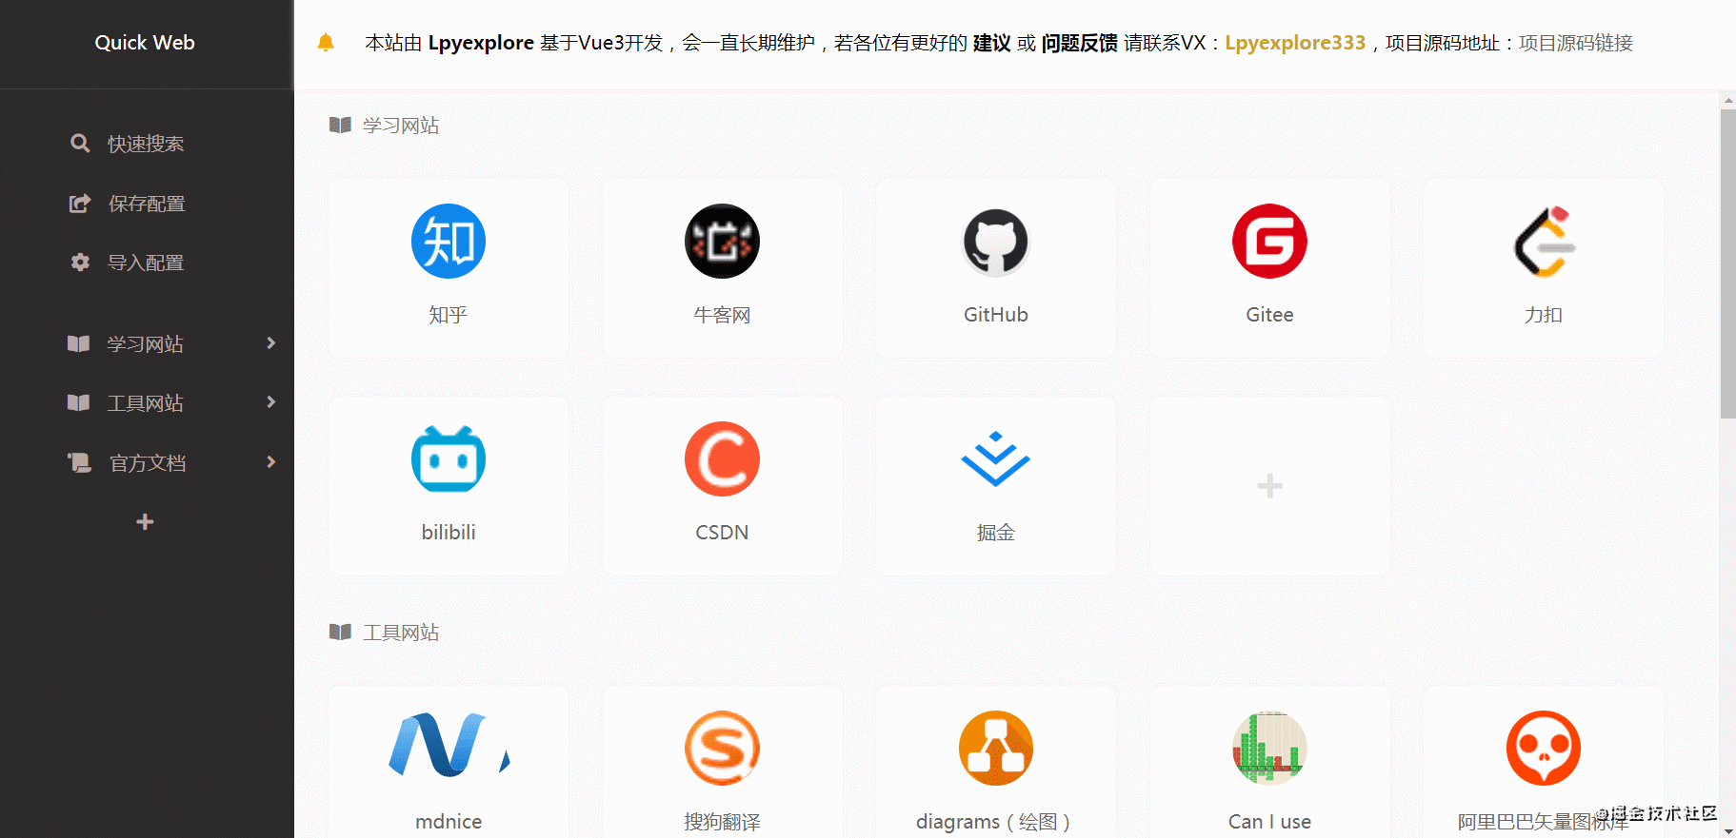The width and height of the screenshot is (1736, 838).
Task: Select 学习网站 label in the sidebar
Action: click(146, 344)
